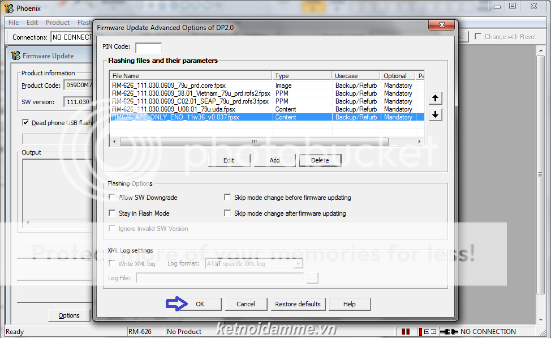Screen dimensions: 551x338
Task: Click the Options button in Firmware Update
Action: tap(69, 315)
